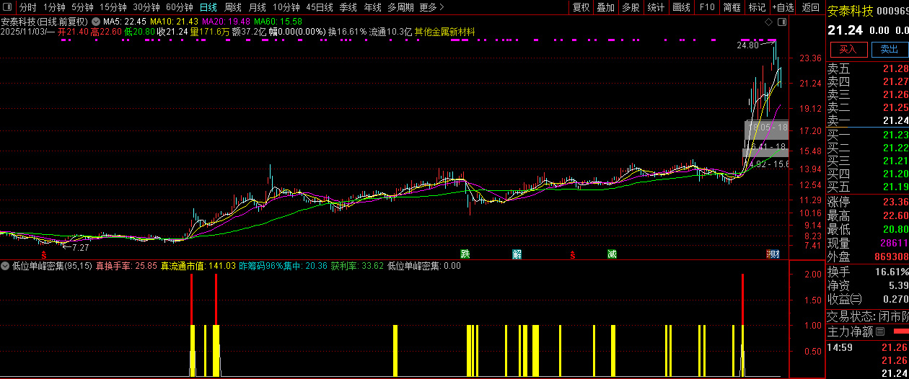Toggle 简框 simple frame mode

click(732, 7)
